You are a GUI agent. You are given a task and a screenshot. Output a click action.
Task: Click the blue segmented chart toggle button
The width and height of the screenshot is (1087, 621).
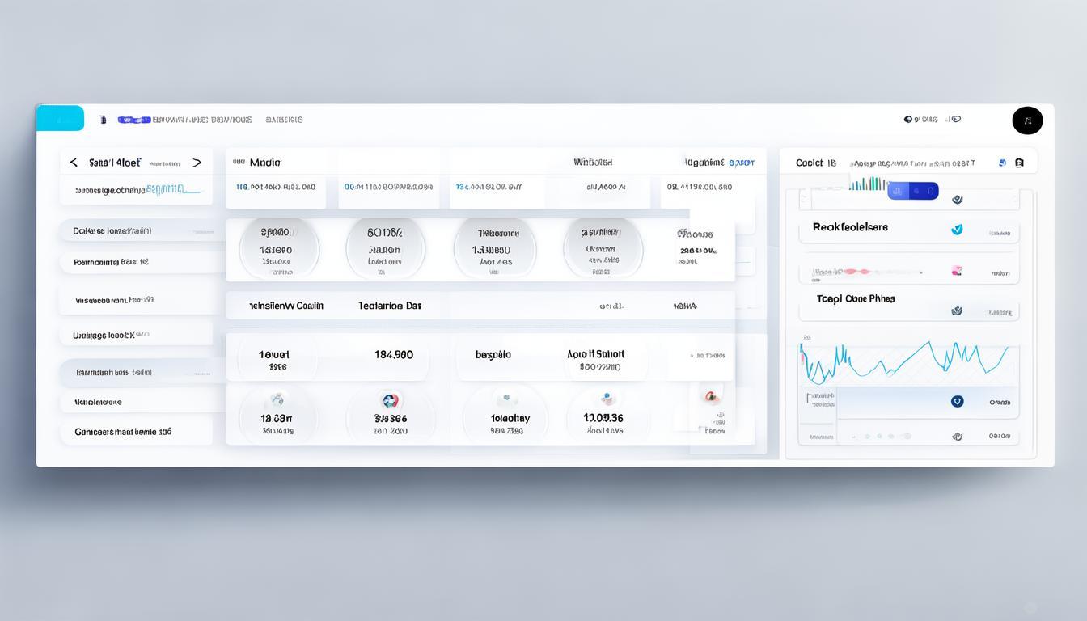(912, 191)
